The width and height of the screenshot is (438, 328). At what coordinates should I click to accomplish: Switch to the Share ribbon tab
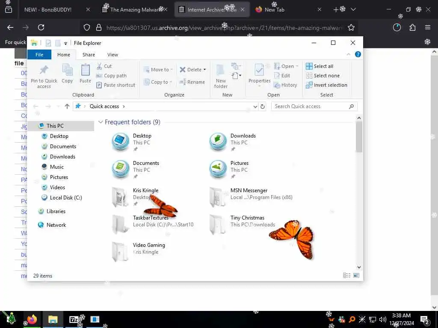(89, 55)
